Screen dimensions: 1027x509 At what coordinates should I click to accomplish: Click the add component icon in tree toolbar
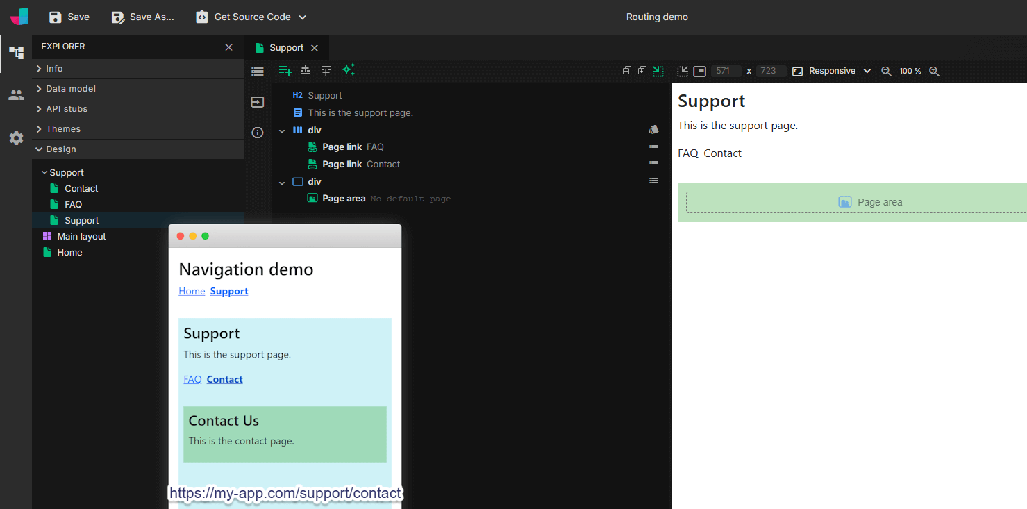[x=285, y=70]
